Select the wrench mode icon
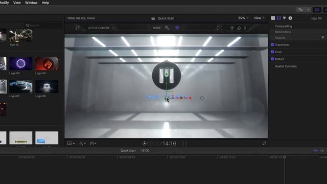Screen dimensions: 327x184 (x=167, y=28)
